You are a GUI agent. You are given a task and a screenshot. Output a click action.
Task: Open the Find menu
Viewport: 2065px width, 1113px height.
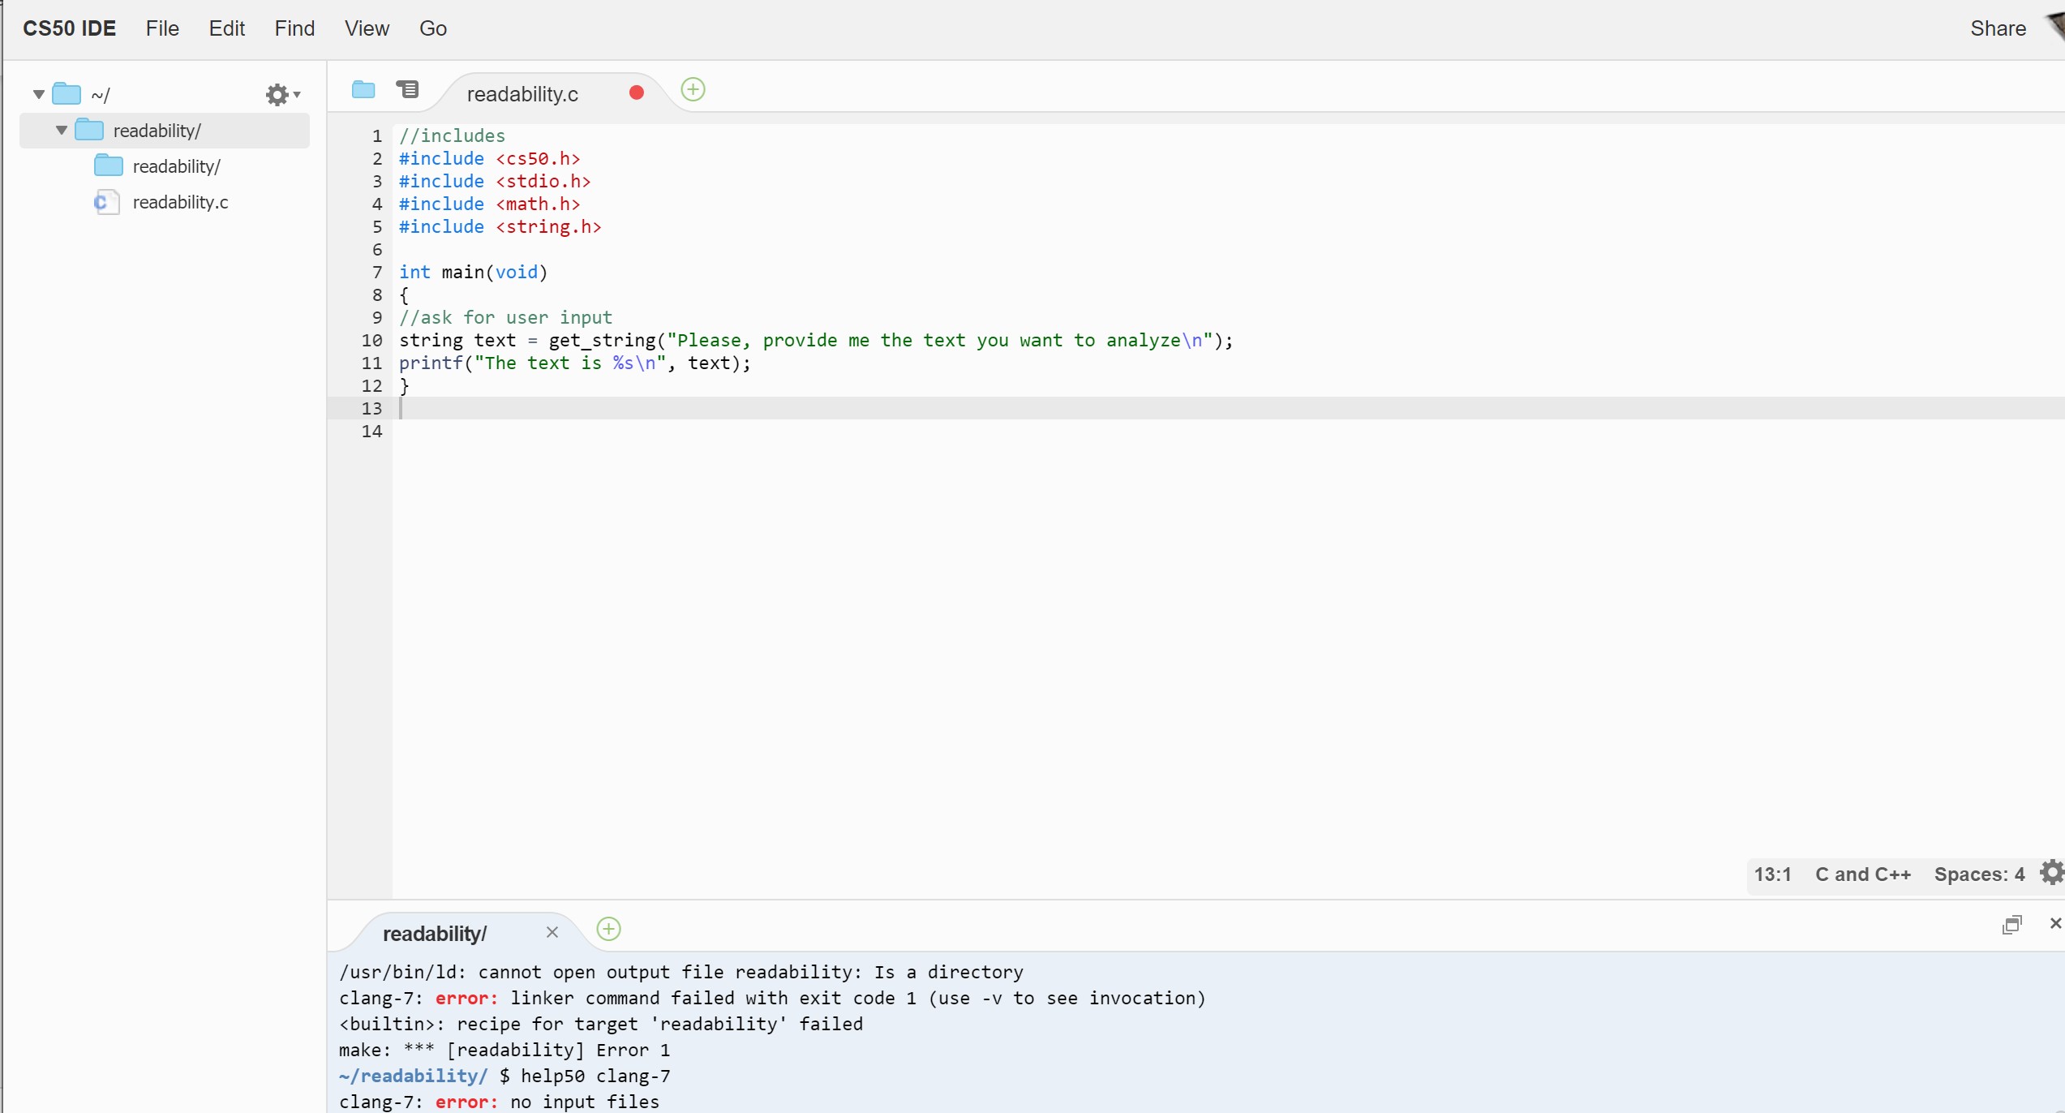[x=294, y=28]
